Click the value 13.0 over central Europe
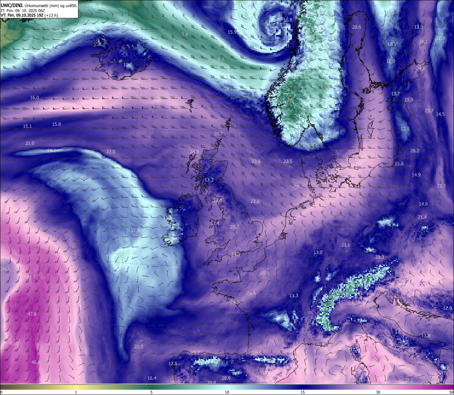The height and width of the screenshot is (395, 454). click(318, 253)
